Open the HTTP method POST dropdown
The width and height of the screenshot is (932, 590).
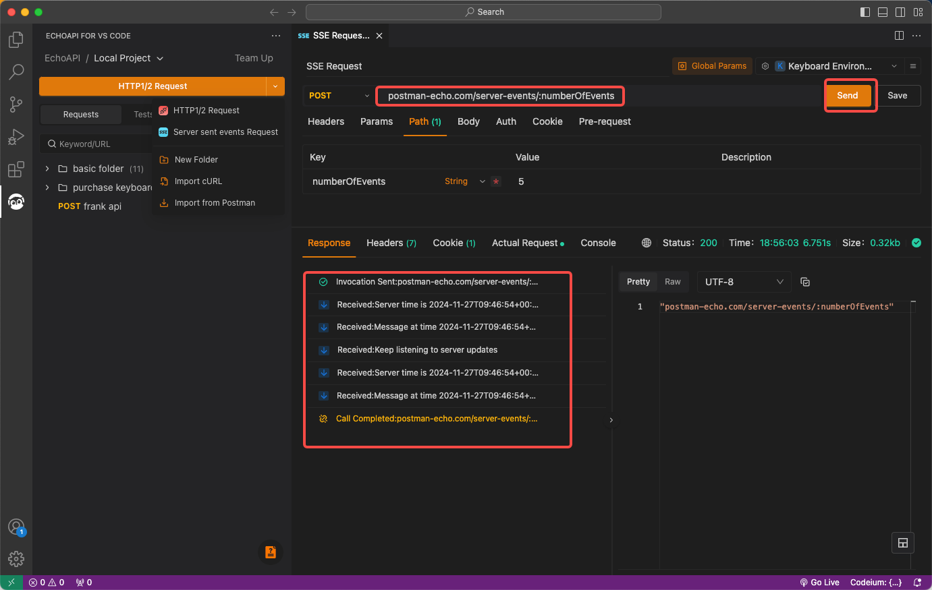click(339, 96)
